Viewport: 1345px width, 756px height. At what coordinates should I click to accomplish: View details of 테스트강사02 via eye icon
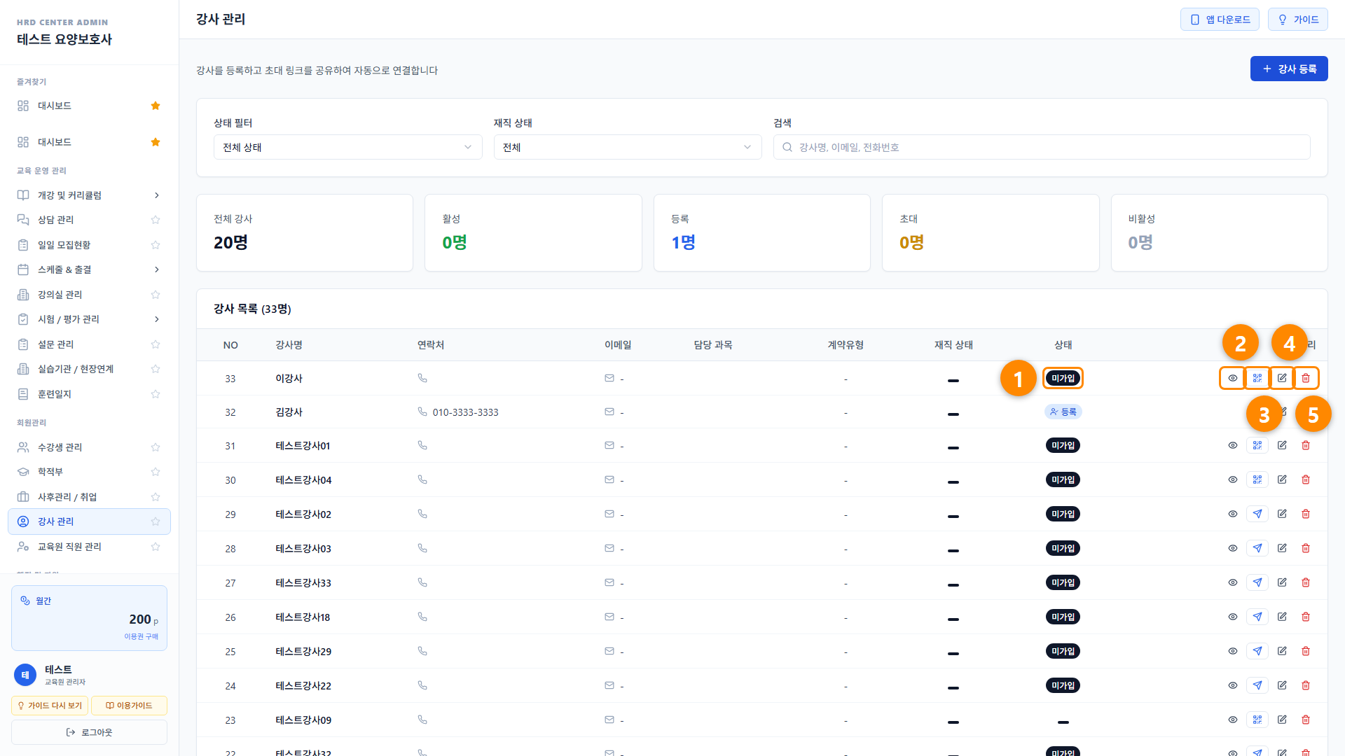click(1233, 514)
